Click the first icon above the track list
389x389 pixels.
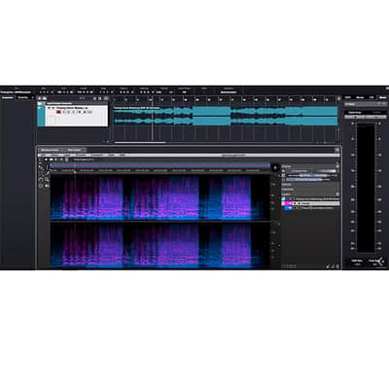(x=40, y=98)
